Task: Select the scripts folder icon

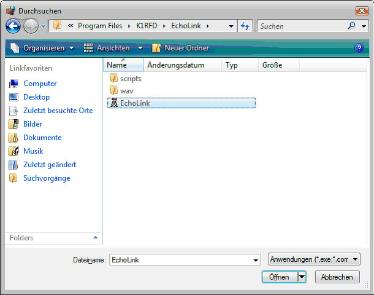Action: [x=113, y=79]
